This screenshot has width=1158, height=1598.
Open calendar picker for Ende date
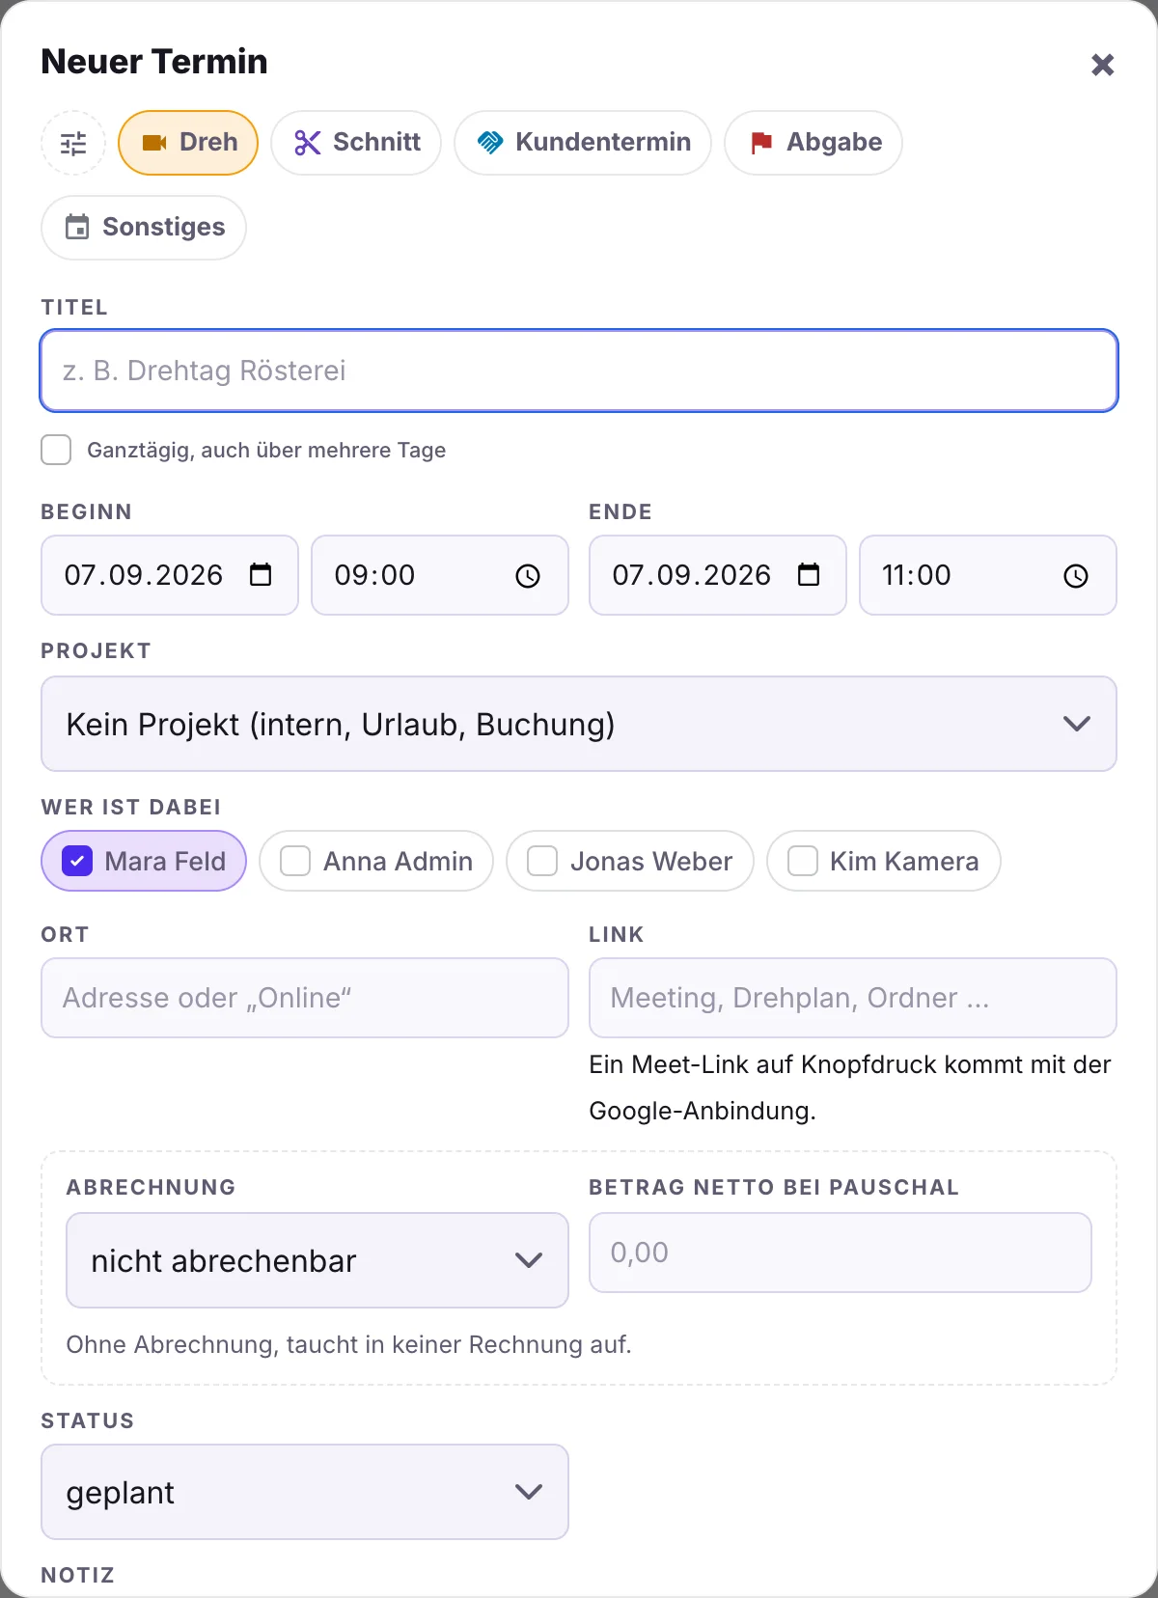tap(809, 575)
